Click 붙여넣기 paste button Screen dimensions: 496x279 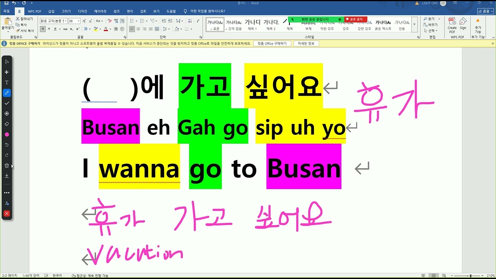coord(7,24)
